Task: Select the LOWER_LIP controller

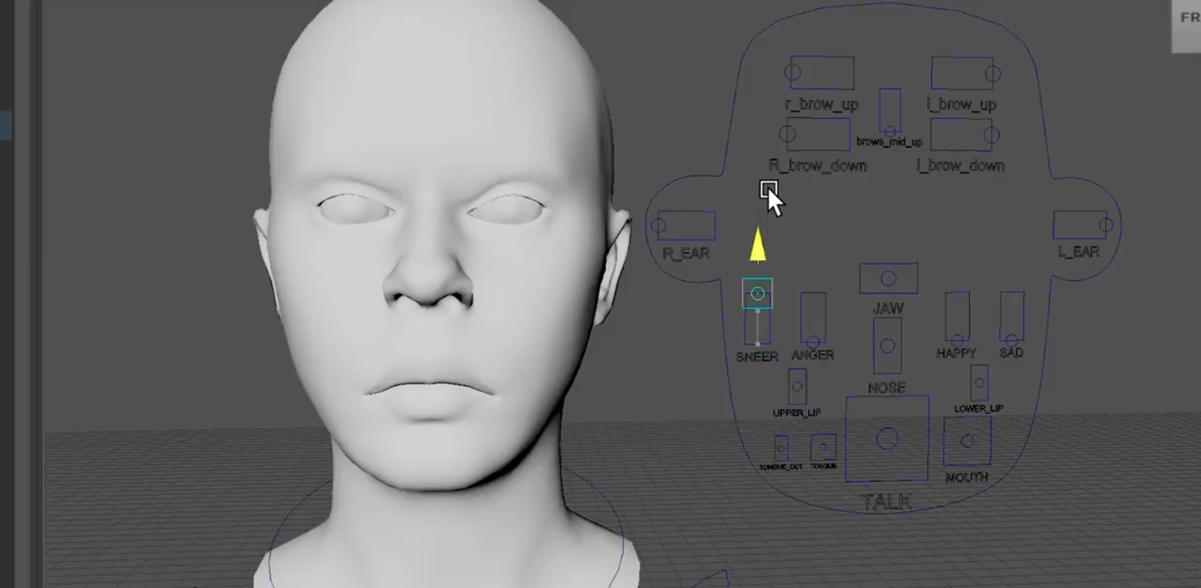Action: (x=979, y=381)
